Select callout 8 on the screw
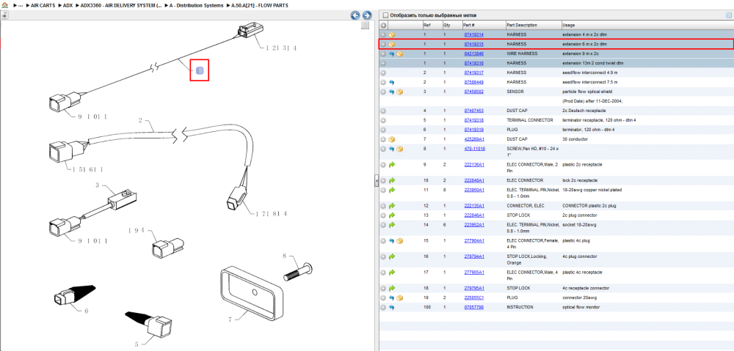 coord(283,256)
